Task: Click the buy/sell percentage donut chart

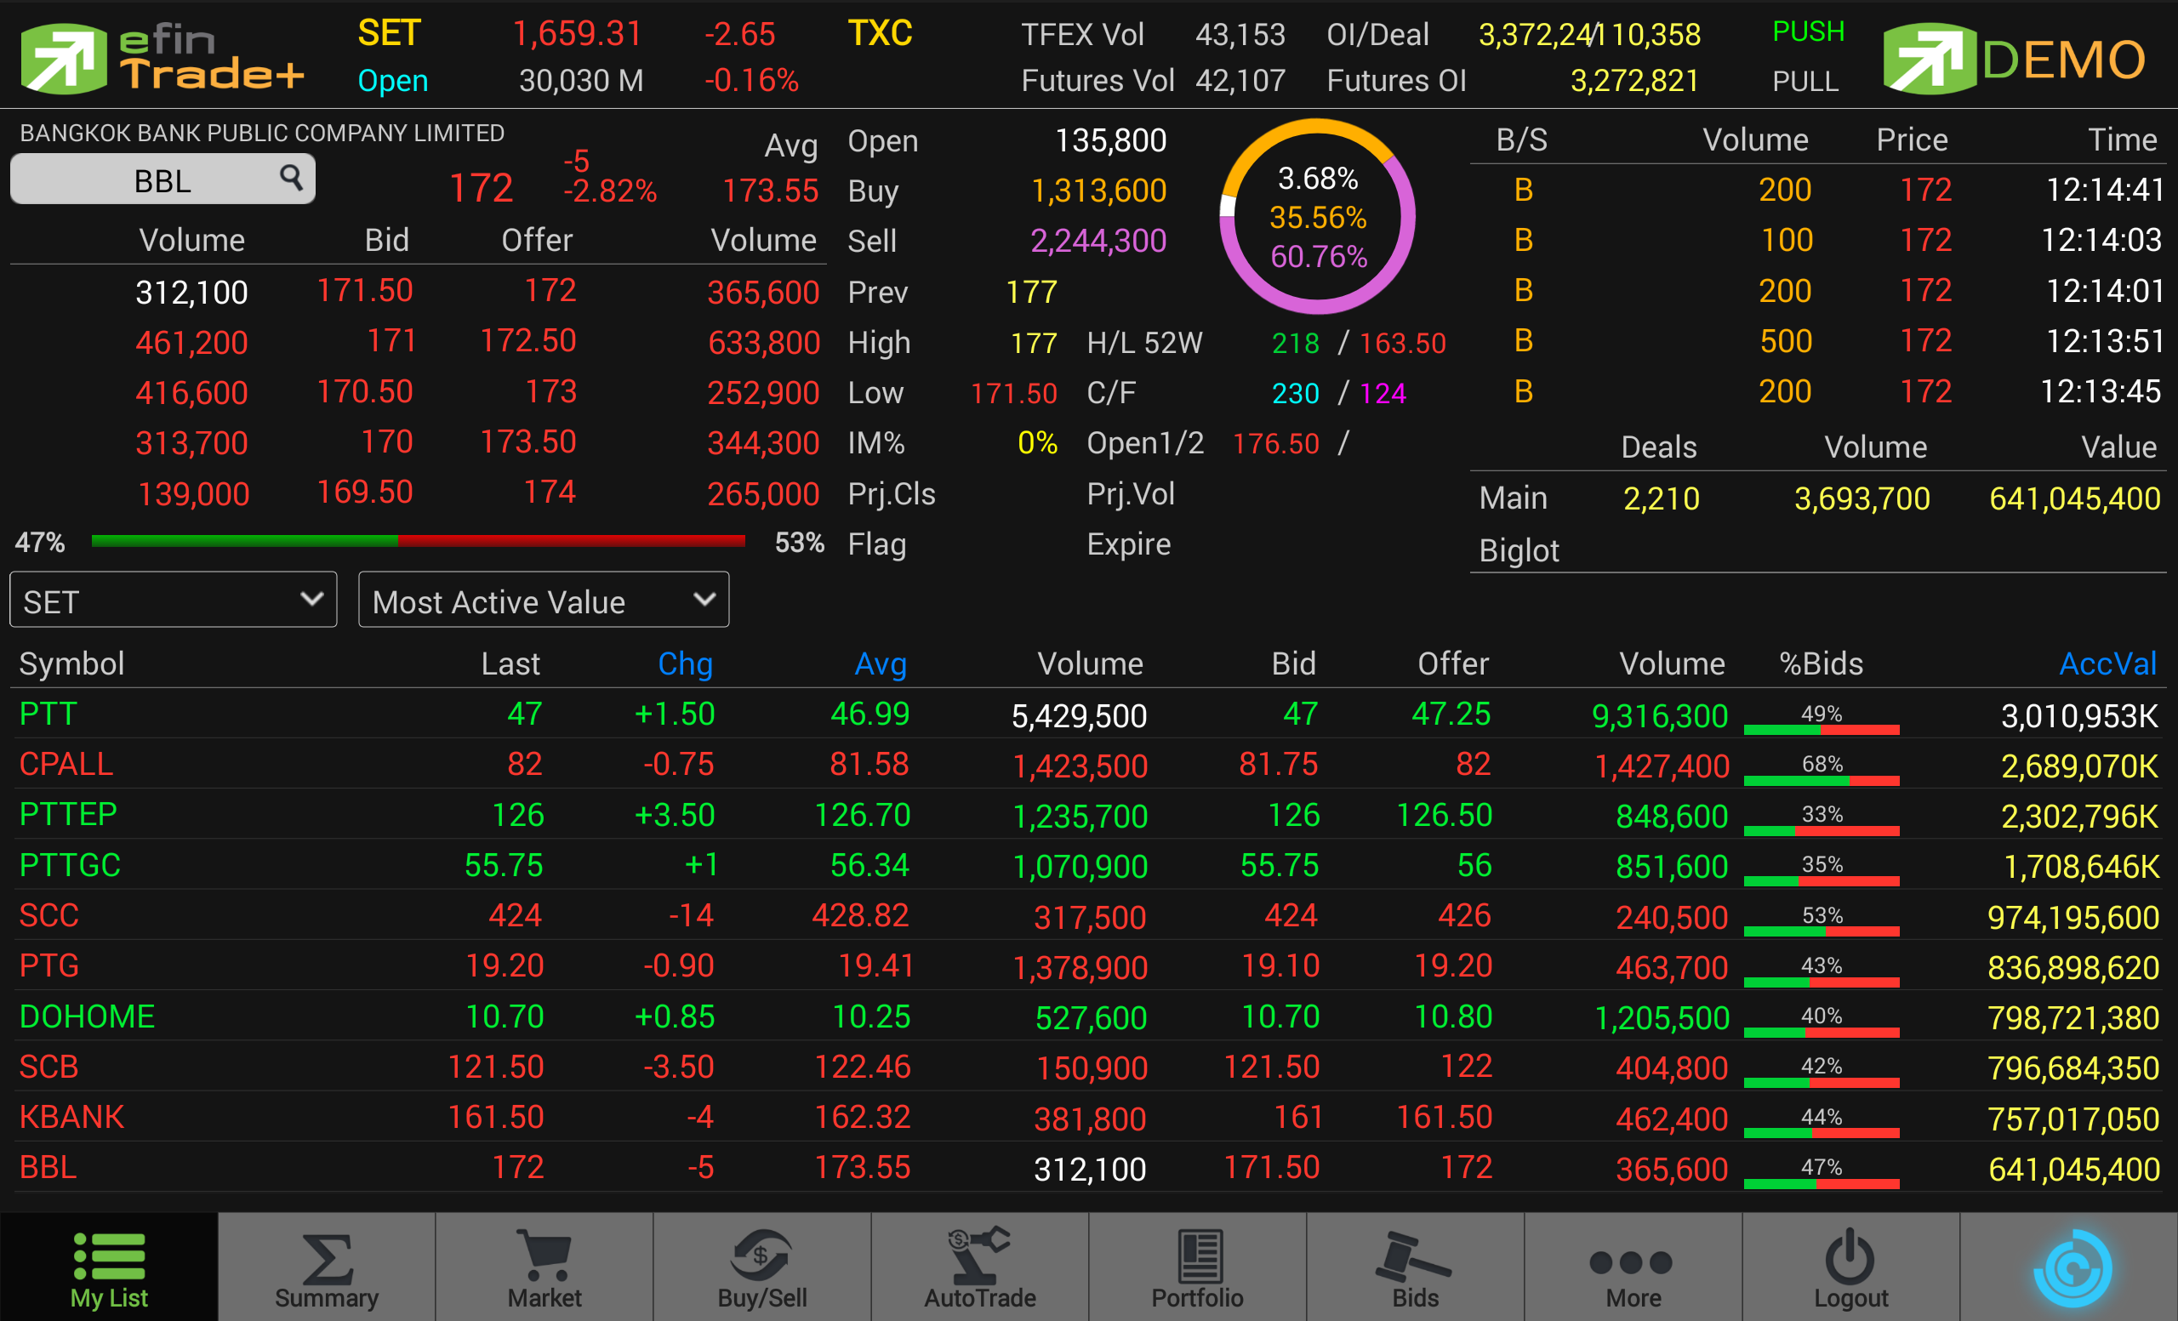Action: click(1317, 217)
